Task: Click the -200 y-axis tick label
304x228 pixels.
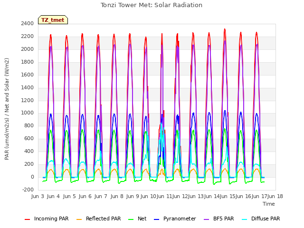Action: click(28, 190)
